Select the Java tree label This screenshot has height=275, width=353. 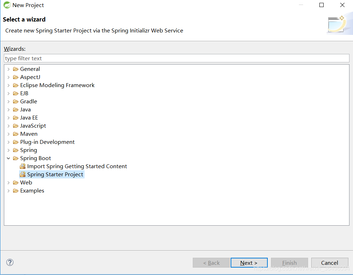tap(25, 110)
